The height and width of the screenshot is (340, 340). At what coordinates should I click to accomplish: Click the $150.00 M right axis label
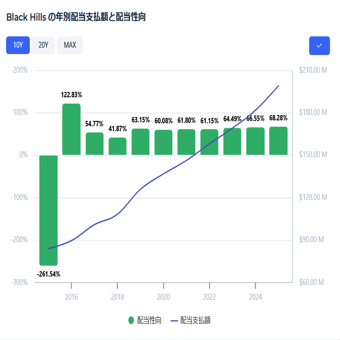coord(313,155)
